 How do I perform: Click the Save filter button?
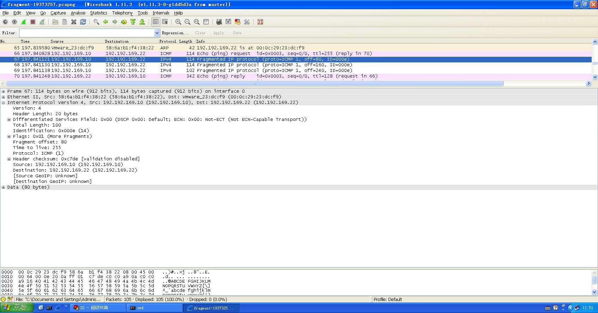(x=237, y=33)
